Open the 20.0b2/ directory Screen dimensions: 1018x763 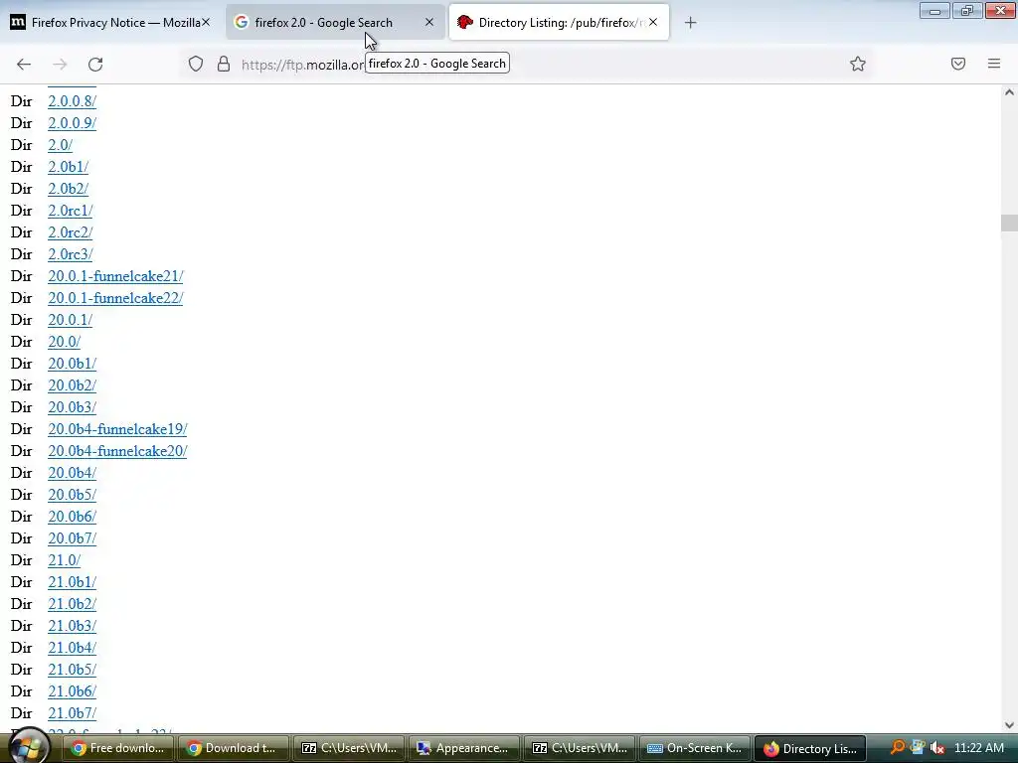tap(72, 385)
